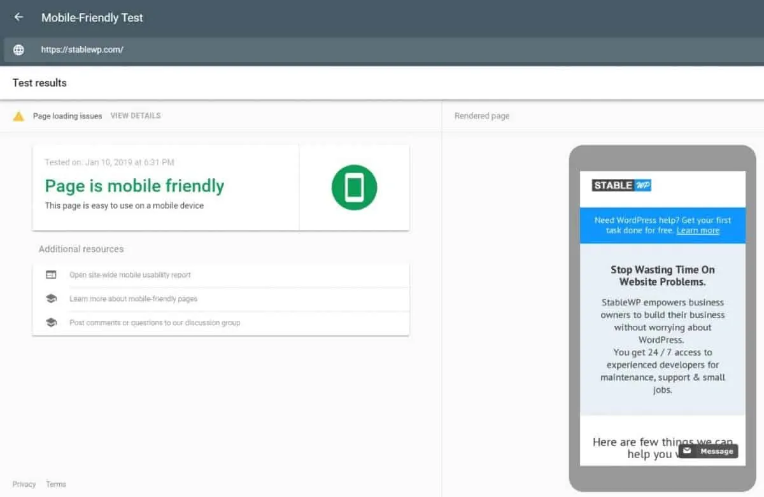The image size is (764, 497).
Task: Click the StableWP logo in rendered page
Action: tap(621, 185)
